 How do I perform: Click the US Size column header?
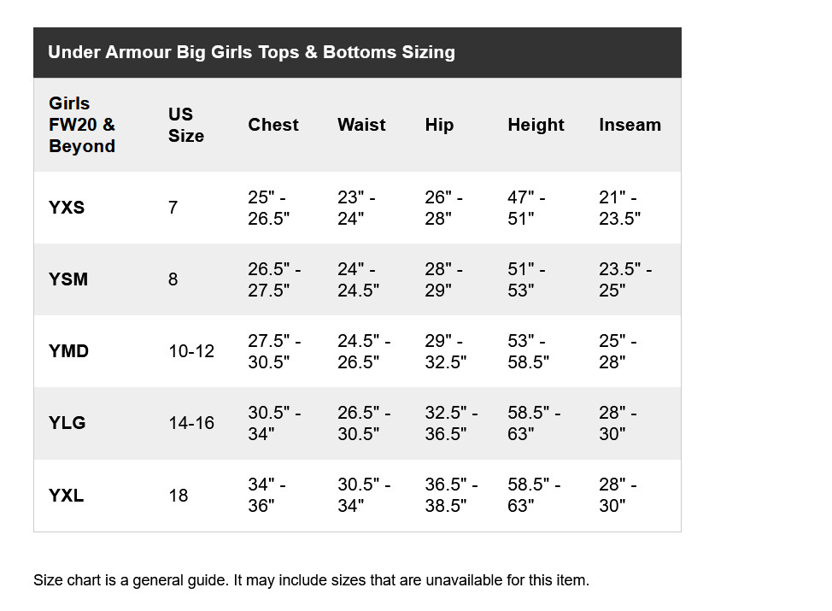pyautogui.click(x=185, y=125)
